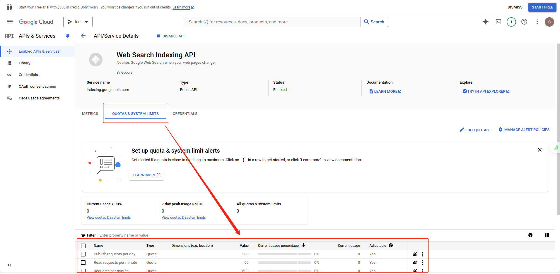Open the Gemini AI assistant sparkle icon
560x274 pixels.
(485, 22)
